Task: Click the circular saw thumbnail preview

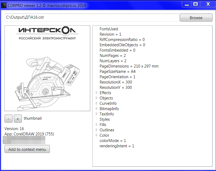Action: [47, 68]
